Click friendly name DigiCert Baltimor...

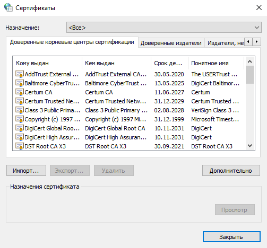tap(215, 83)
